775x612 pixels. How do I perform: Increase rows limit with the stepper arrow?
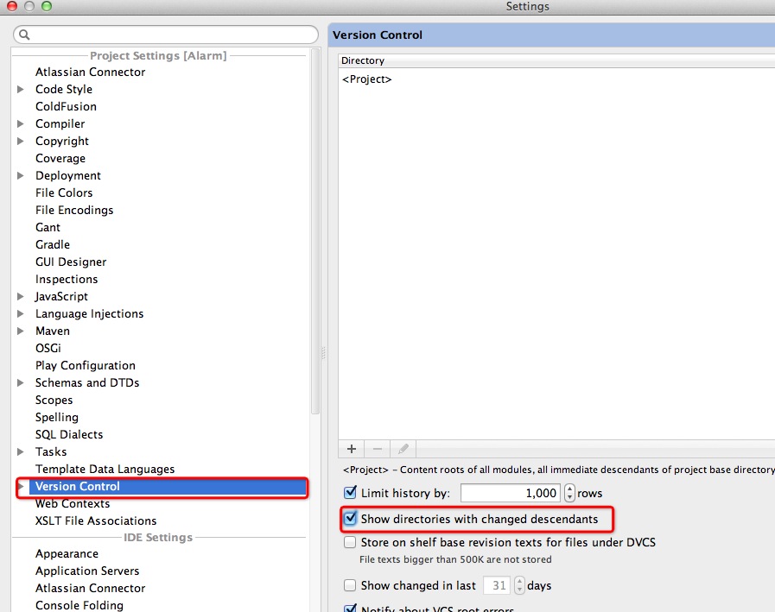(569, 489)
